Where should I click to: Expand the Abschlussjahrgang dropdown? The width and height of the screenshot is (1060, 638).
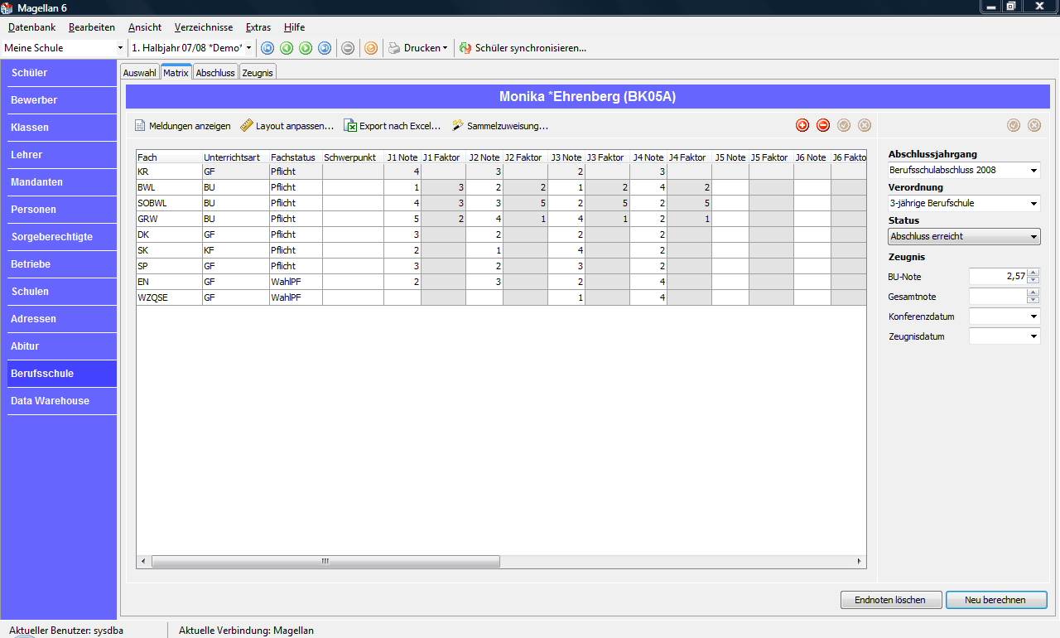[x=1033, y=171]
